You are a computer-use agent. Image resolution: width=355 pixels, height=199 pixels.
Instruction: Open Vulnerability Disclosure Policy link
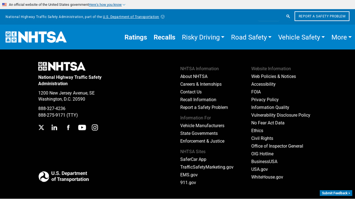280,115
